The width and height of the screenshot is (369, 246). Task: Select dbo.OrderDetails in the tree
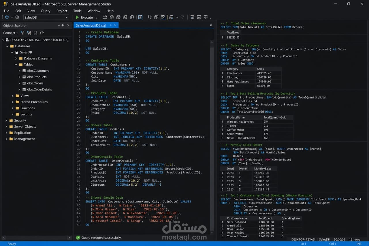tap(39, 89)
